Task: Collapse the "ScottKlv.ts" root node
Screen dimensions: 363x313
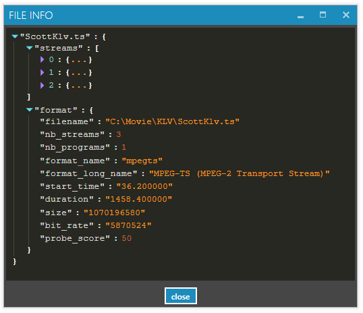Action: 15,36
